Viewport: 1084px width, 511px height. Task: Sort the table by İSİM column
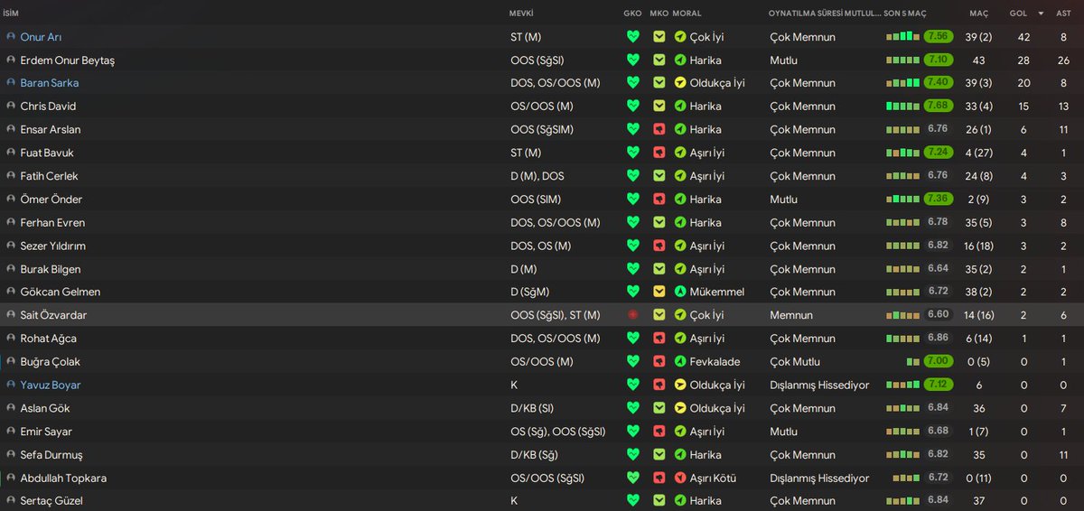point(11,14)
